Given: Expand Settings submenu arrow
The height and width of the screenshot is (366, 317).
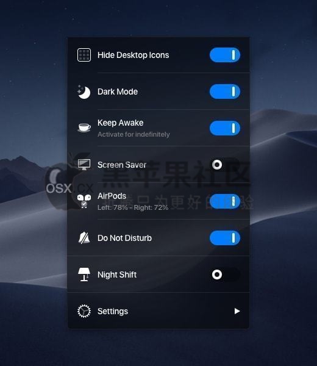Looking at the screenshot, I should point(237,311).
